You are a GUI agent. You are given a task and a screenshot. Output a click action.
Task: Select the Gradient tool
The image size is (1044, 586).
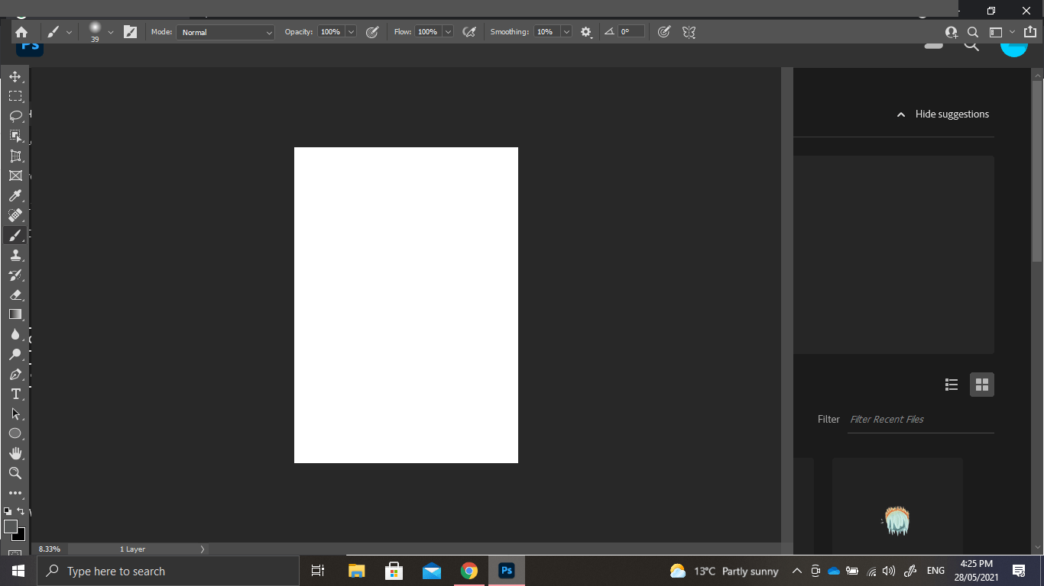pos(15,314)
